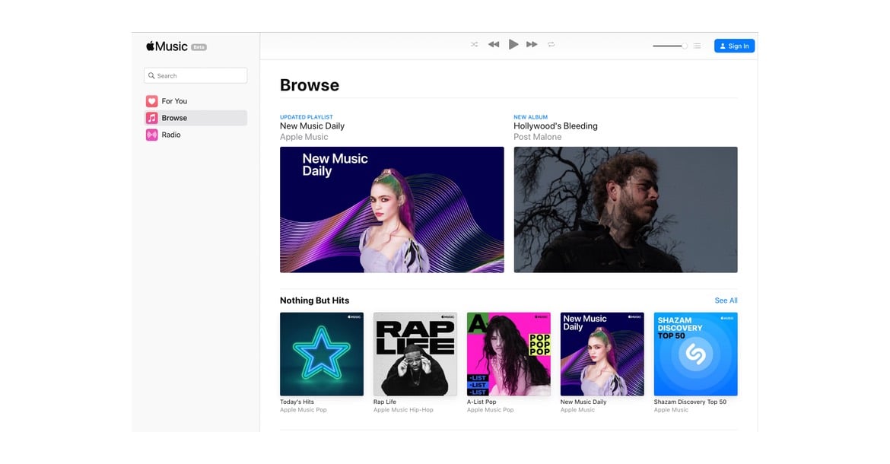The image size is (890, 464).
Task: Skip to next track with fast-forward
Action: pyautogui.click(x=532, y=45)
